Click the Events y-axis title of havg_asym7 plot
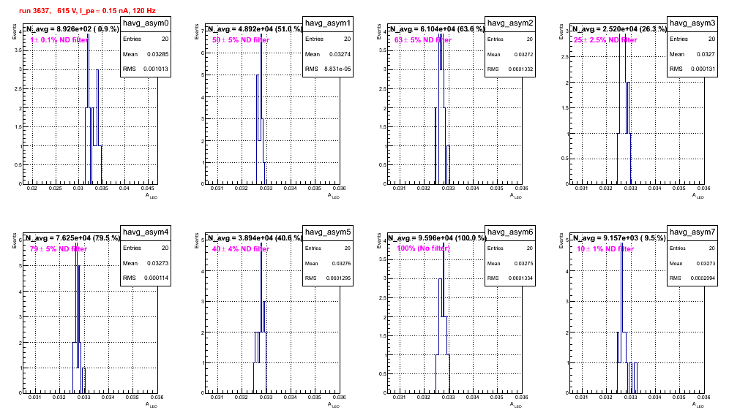The width and height of the screenshot is (729, 418). pyautogui.click(x=561, y=240)
